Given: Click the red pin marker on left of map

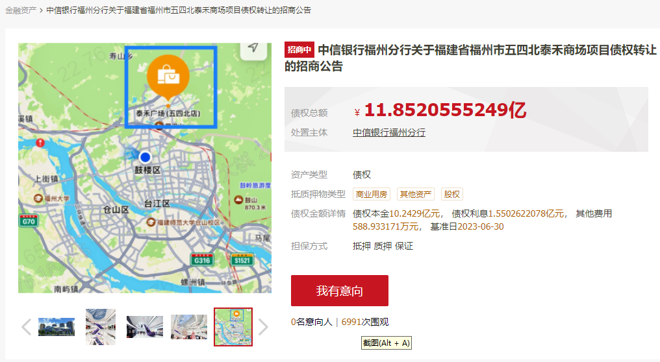Looking at the screenshot, I should point(40,143).
